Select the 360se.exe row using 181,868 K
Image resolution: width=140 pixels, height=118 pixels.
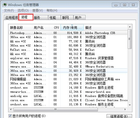[x=68, y=37]
